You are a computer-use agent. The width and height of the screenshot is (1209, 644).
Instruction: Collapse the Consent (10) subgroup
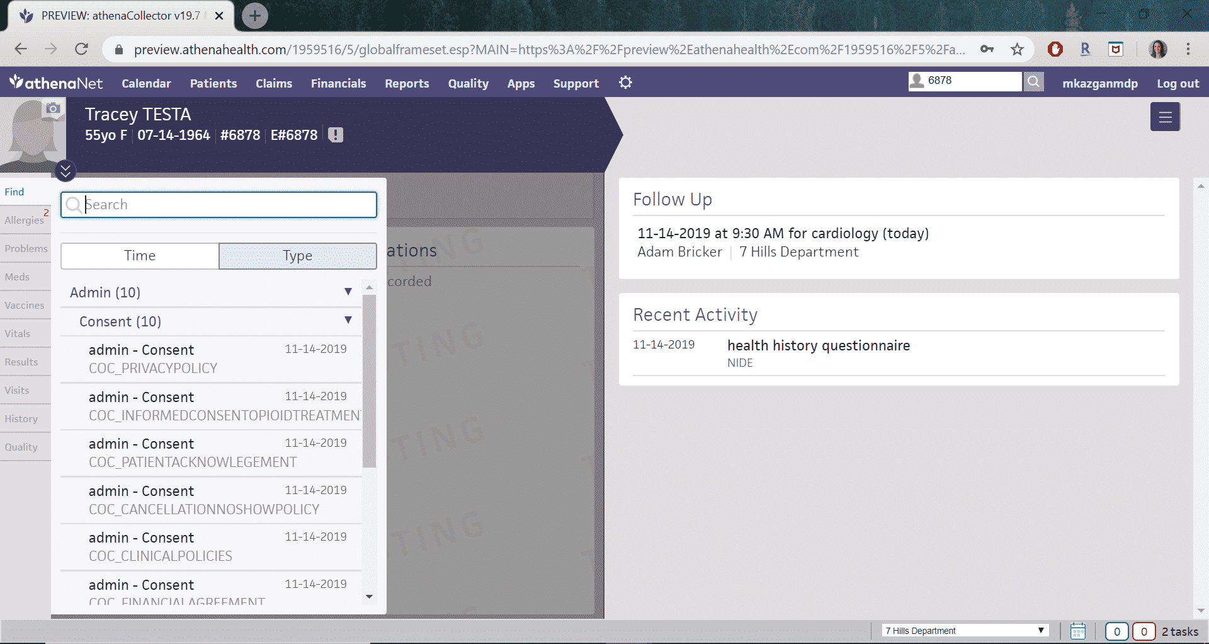tap(348, 320)
